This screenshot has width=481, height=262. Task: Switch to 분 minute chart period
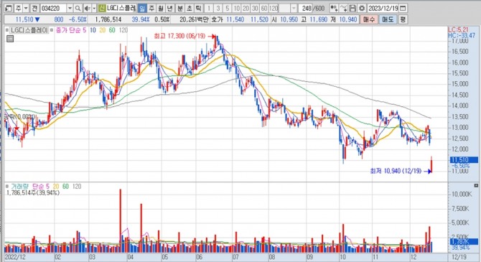pos(180,9)
